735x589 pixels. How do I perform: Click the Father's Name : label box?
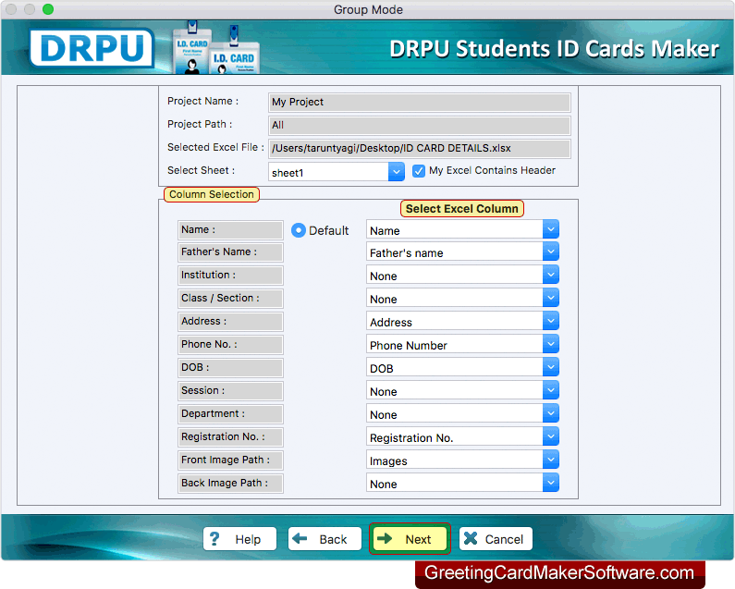[230, 252]
